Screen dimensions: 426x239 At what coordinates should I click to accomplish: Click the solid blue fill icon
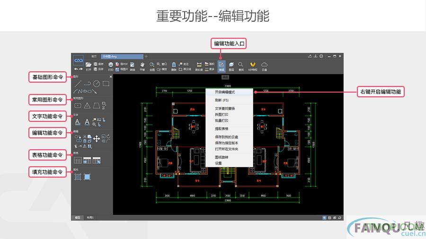click(x=87, y=177)
